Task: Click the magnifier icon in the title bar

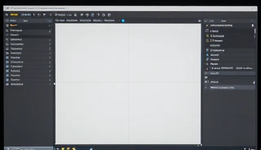Action: [7, 8]
